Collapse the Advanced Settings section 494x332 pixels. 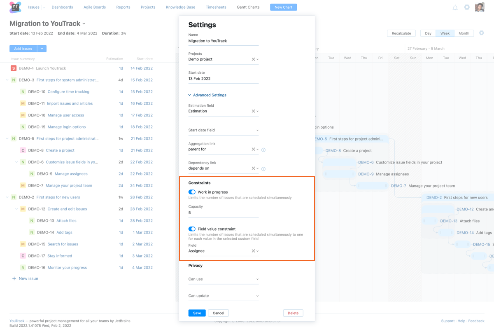(x=207, y=95)
